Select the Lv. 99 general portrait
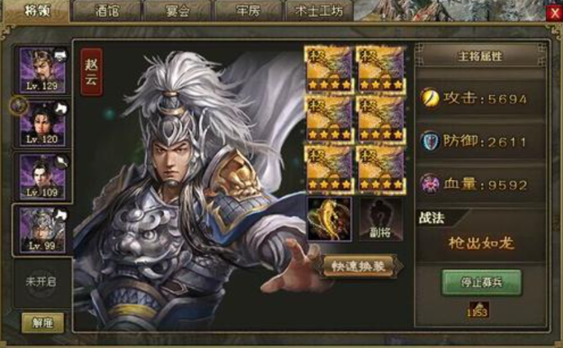Screen dimensions: 563x348 [x=42, y=231]
